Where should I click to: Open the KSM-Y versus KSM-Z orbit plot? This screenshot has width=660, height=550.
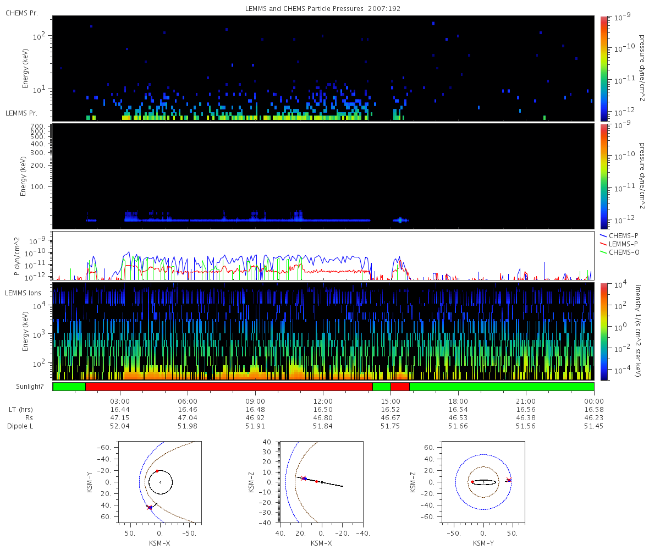click(483, 482)
